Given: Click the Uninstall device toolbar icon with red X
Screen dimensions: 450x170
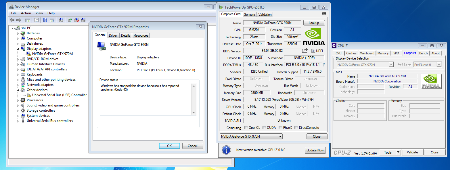Looking at the screenshot, I should [76, 20].
